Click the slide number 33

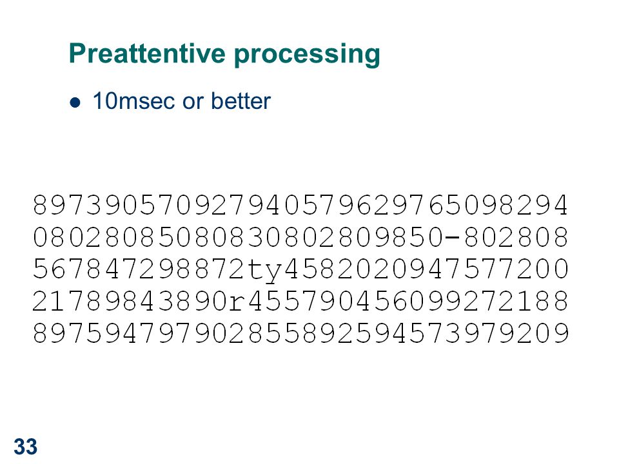coord(25,447)
